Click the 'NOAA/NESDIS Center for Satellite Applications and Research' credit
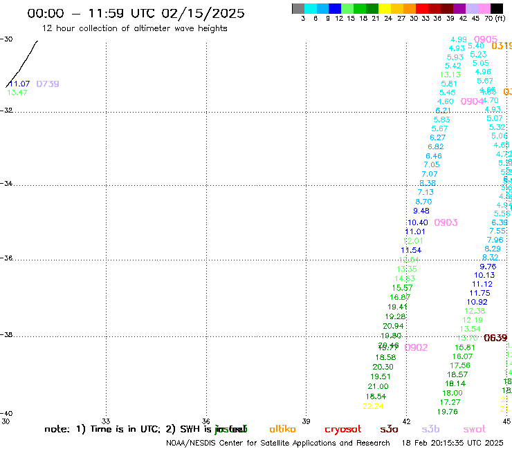This screenshot has height=449, width=512. [x=278, y=443]
